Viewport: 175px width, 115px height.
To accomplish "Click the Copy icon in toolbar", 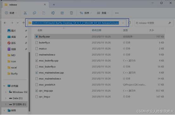I will 34,13.
